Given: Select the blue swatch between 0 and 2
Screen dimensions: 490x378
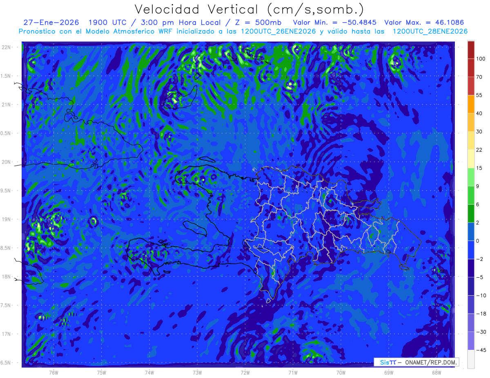Looking at the screenshot, I should pos(471,232).
